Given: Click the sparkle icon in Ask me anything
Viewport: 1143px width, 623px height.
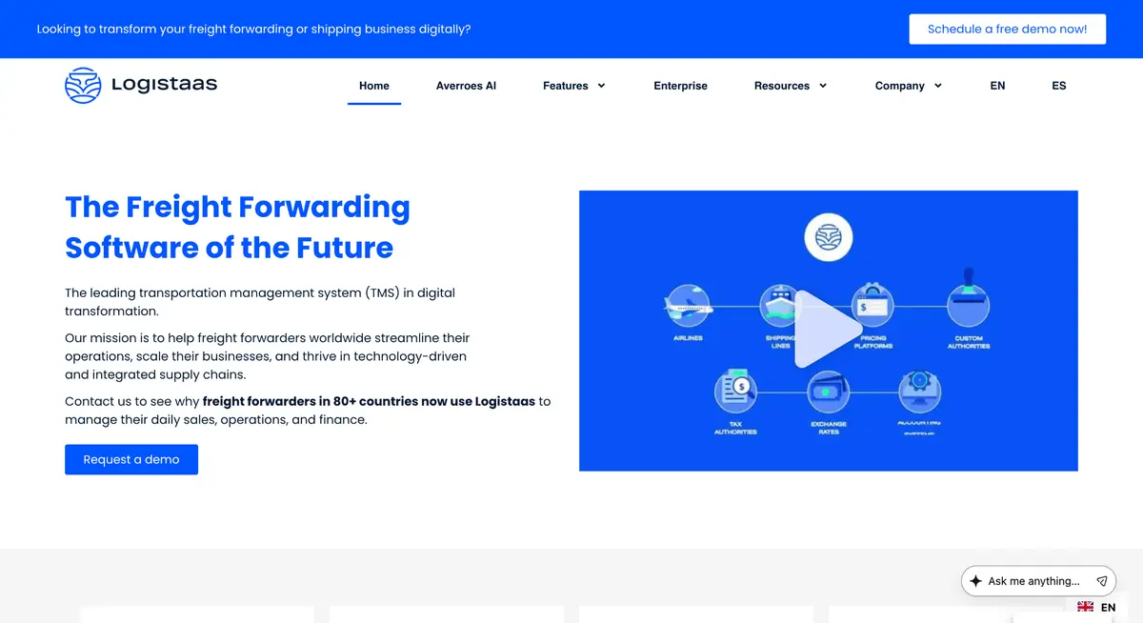Looking at the screenshot, I should click(x=975, y=581).
